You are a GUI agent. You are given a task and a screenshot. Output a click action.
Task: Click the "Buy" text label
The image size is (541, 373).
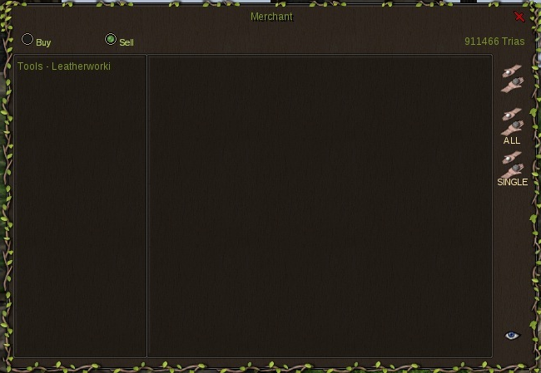43,42
